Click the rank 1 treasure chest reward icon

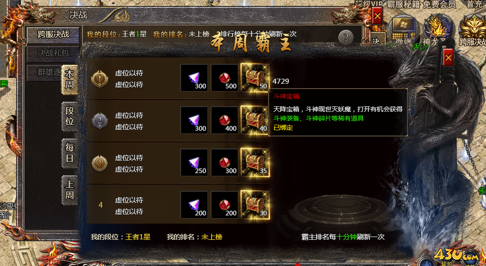coord(255,78)
